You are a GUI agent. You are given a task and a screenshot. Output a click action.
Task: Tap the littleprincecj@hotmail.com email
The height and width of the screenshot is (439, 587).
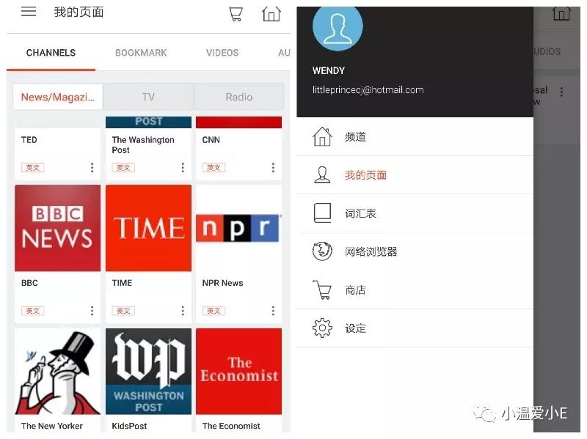[368, 89]
